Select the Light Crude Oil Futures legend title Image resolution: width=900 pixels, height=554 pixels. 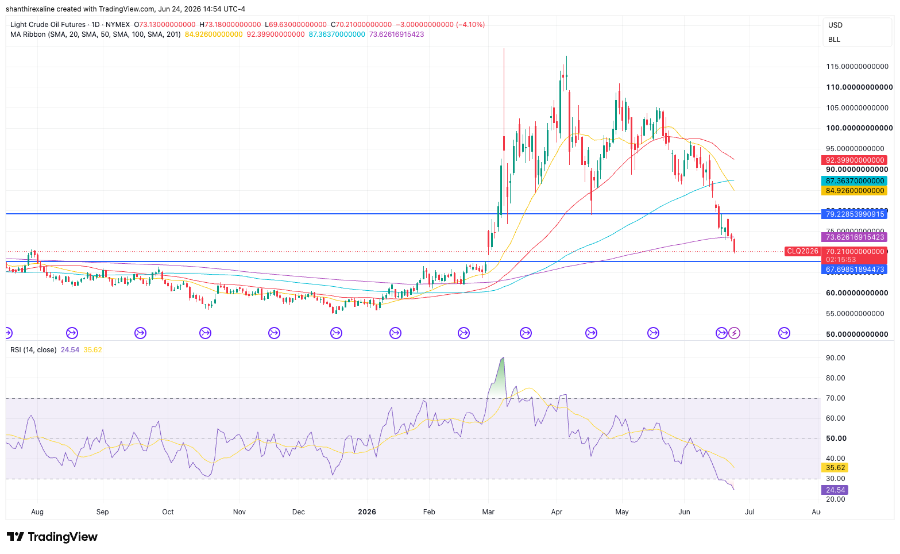[x=70, y=25]
